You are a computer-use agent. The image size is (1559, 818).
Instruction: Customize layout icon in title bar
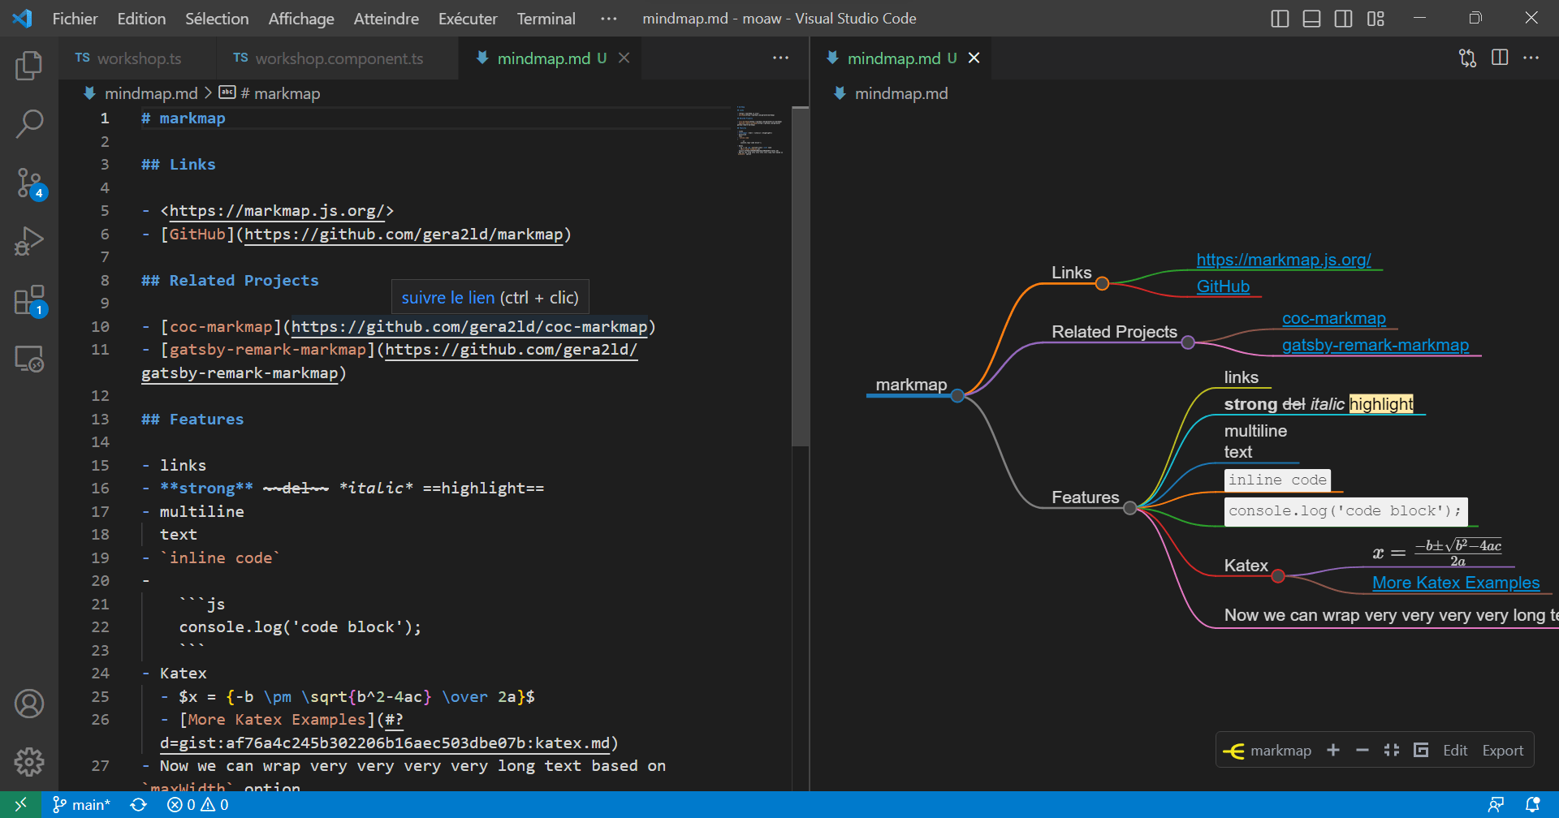[x=1375, y=18]
